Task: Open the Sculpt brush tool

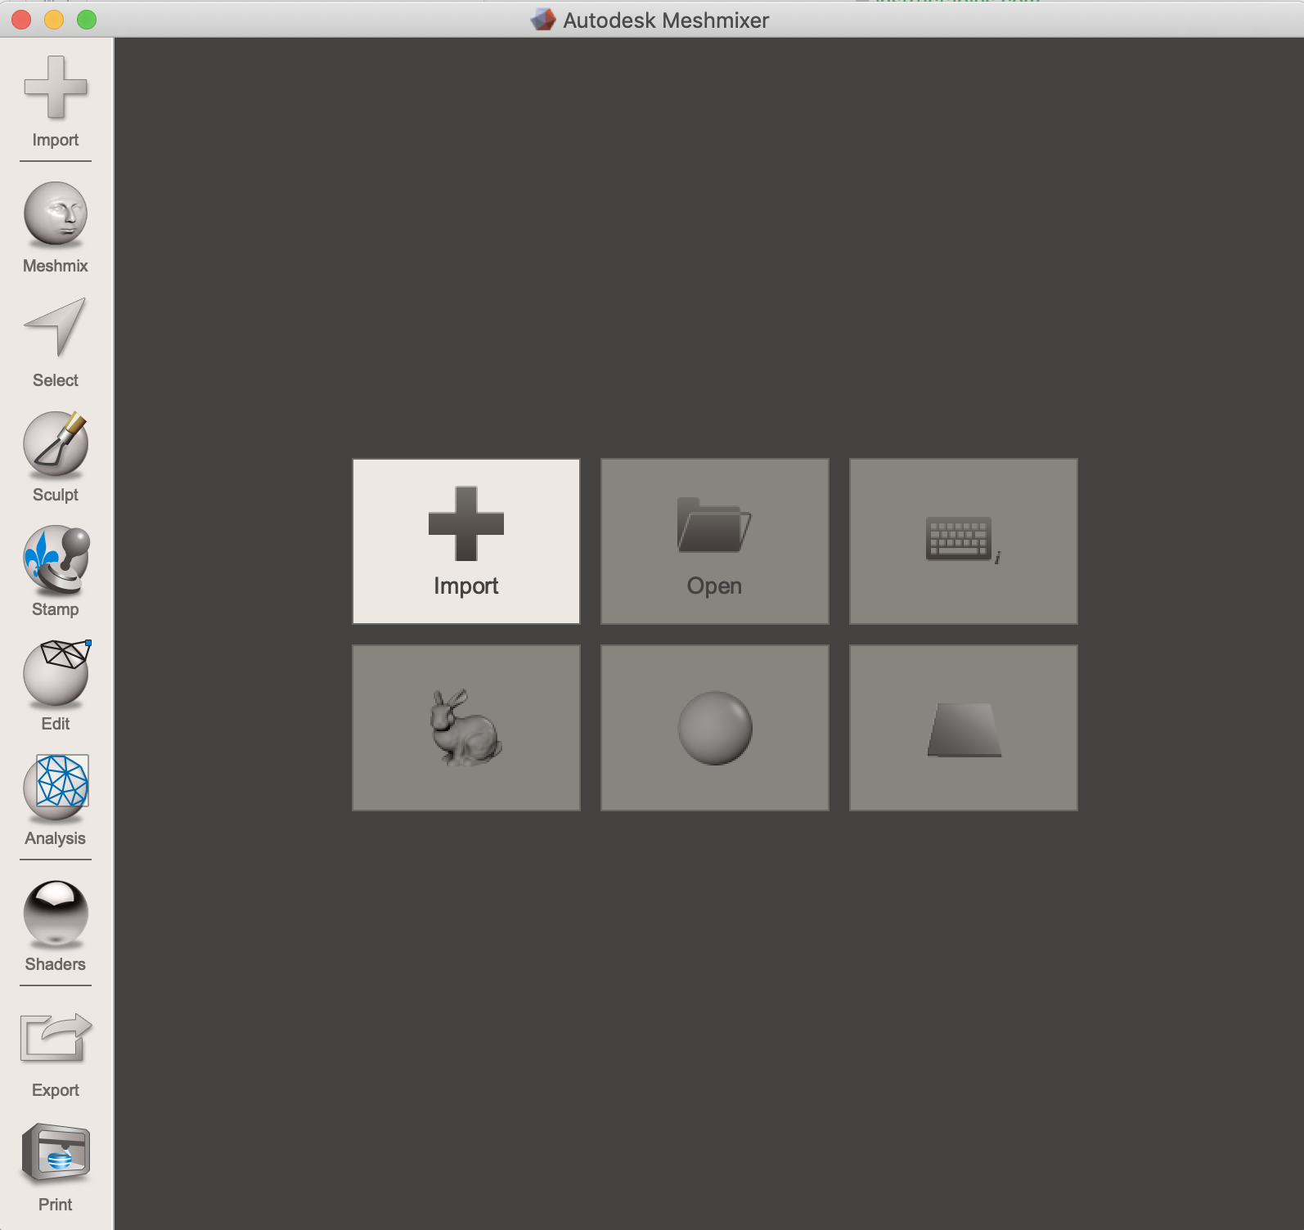Action: point(56,456)
